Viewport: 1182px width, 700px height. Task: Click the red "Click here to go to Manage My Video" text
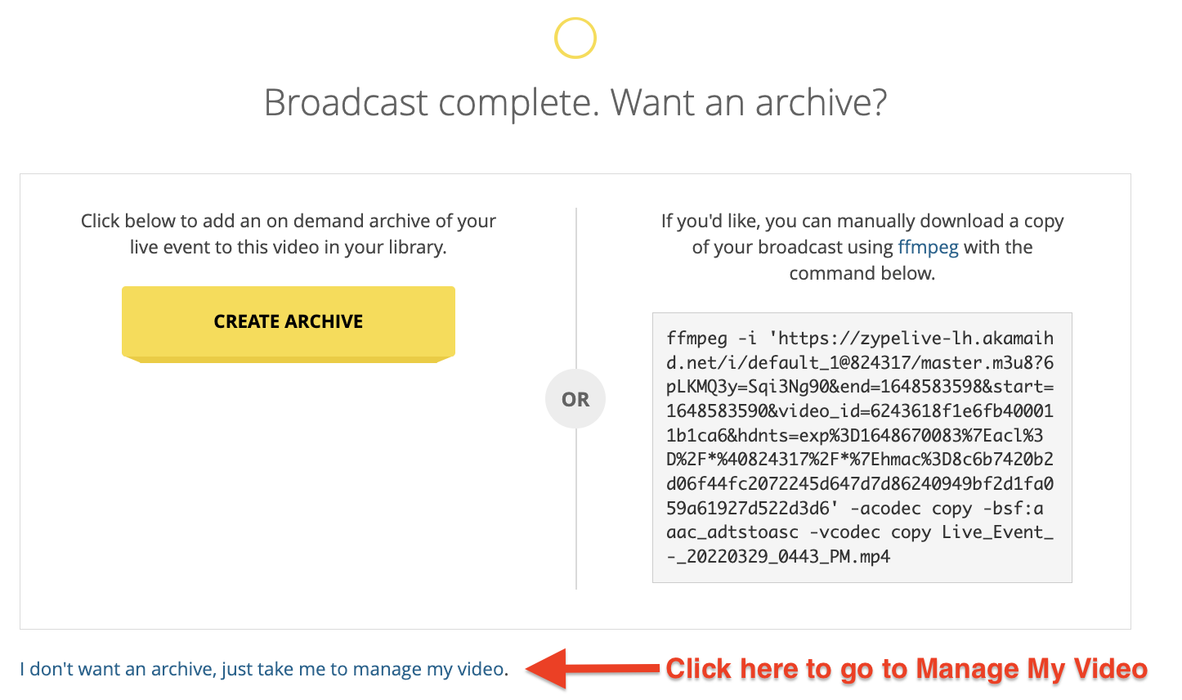tap(907, 669)
